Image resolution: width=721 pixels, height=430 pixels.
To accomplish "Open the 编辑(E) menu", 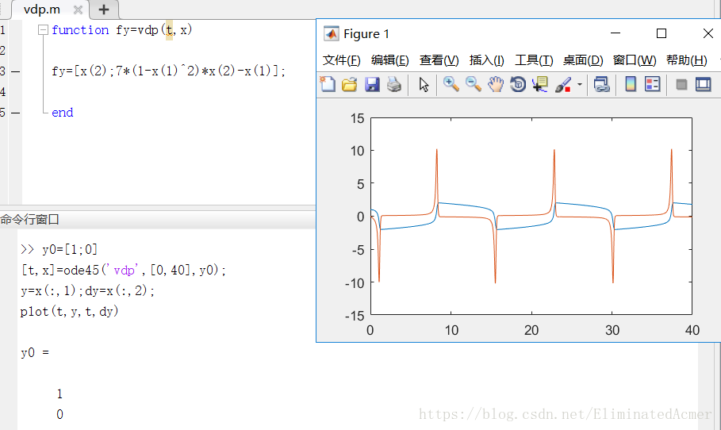I will 390,60.
